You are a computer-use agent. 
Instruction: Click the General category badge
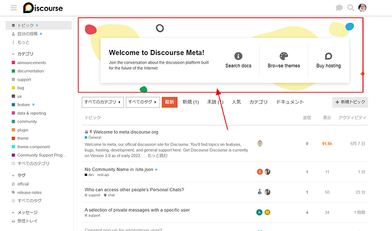tap(93, 137)
